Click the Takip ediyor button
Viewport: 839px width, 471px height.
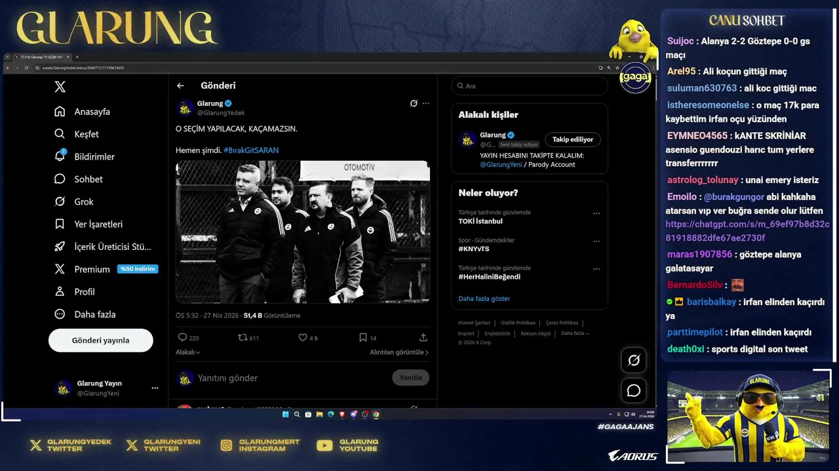pyautogui.click(x=573, y=139)
